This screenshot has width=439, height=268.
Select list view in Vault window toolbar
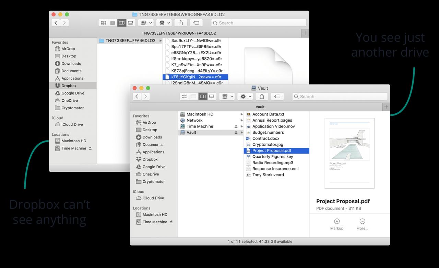coord(194,97)
